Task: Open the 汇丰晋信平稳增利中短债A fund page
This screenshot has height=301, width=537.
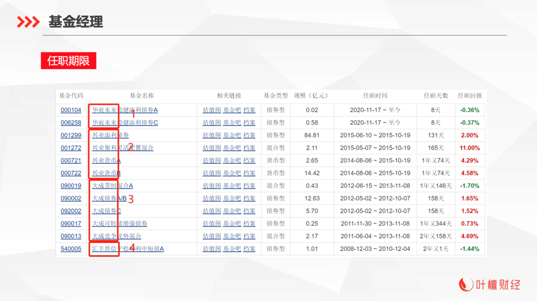Action: pyautogui.click(x=128, y=249)
